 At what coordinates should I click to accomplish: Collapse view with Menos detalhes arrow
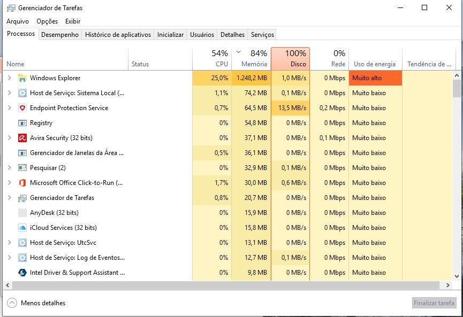coord(12,303)
